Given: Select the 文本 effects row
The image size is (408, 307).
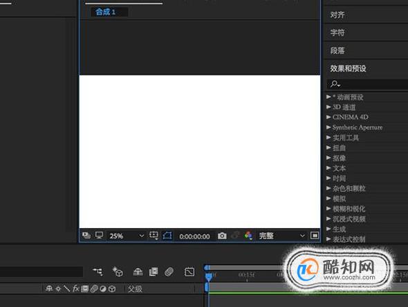Looking at the screenshot, I should 367,168.
